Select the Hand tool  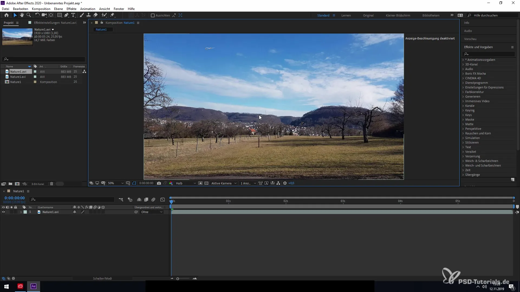tap(22, 15)
